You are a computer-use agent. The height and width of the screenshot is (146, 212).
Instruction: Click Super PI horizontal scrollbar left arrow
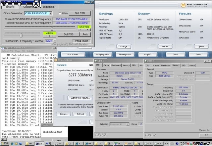pos(2,139)
